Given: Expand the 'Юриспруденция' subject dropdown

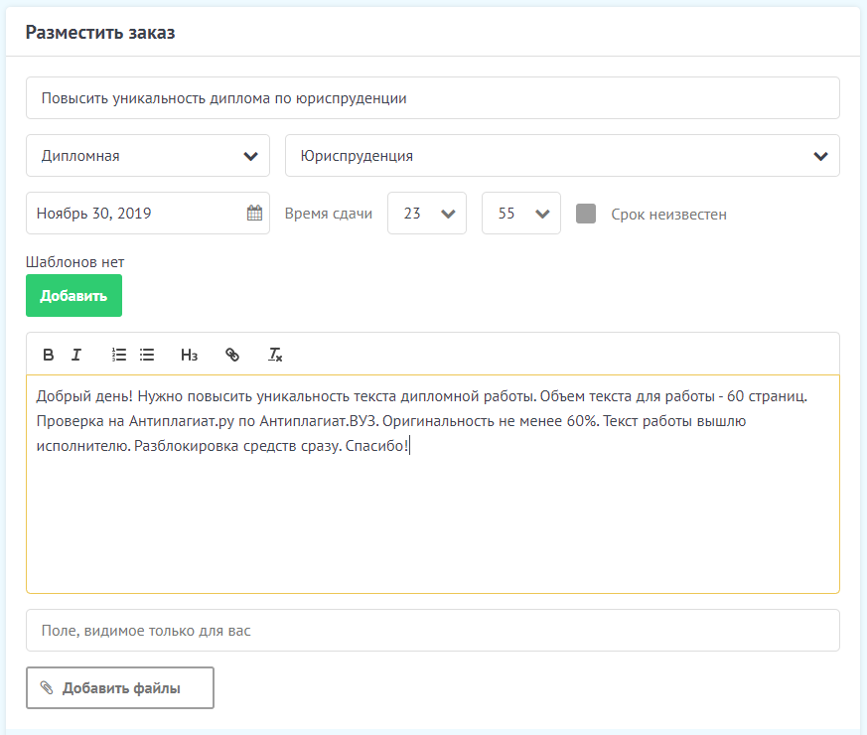Looking at the screenshot, I should 561,156.
